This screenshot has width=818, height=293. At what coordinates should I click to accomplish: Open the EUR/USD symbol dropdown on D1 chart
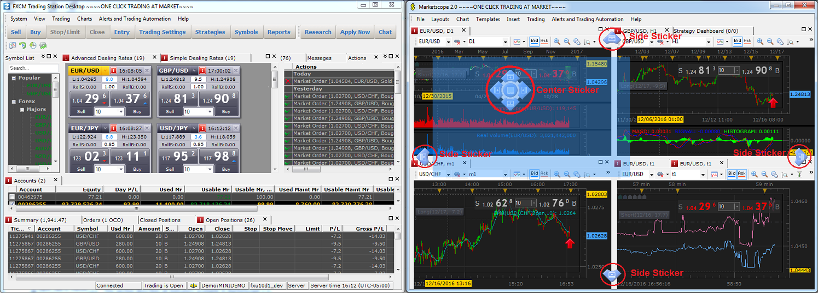click(x=449, y=41)
